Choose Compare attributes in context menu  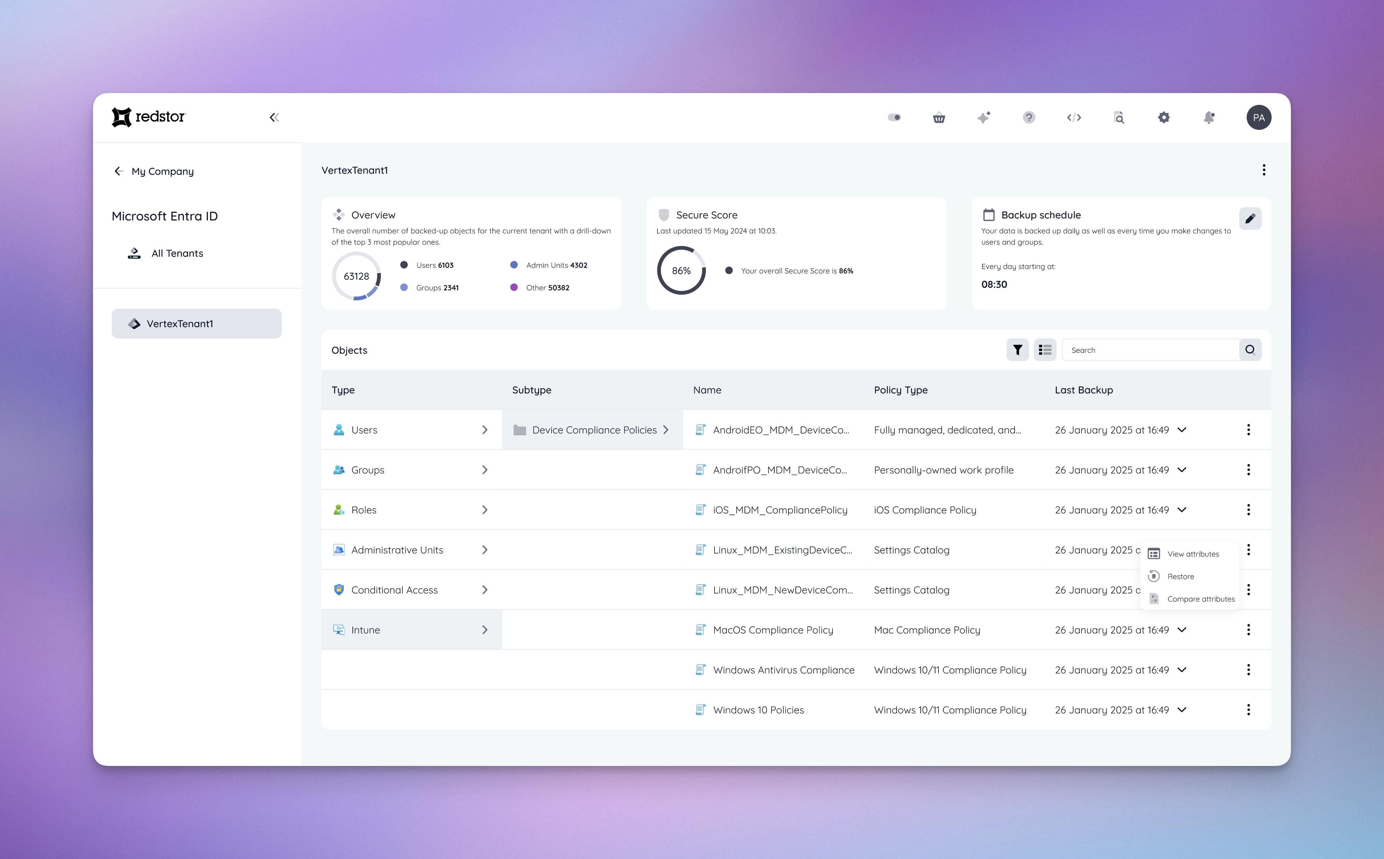click(1189, 599)
